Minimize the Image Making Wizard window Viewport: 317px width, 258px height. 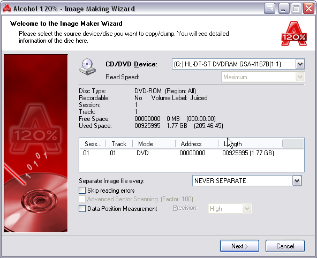(x=283, y=9)
